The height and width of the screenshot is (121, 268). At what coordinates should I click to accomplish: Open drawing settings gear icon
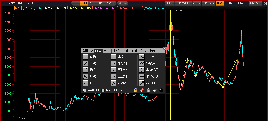pos(161,90)
